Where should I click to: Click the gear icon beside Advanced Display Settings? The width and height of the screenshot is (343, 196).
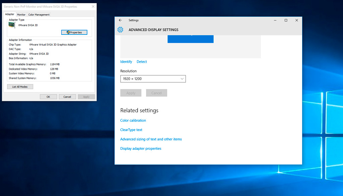[x=120, y=30]
